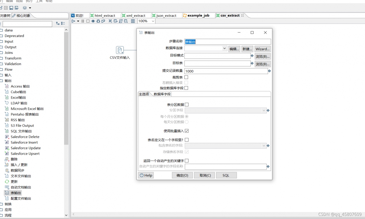This screenshot has width=365, height=219.
Task: Select 文本文件输出 in the tree
Action: [21, 176]
